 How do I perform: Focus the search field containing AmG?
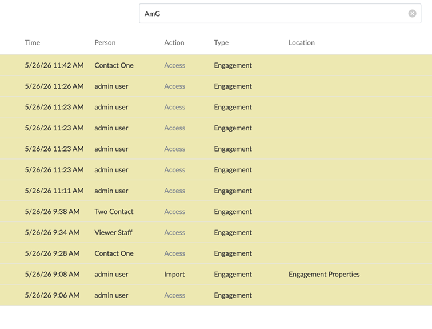[x=280, y=14]
